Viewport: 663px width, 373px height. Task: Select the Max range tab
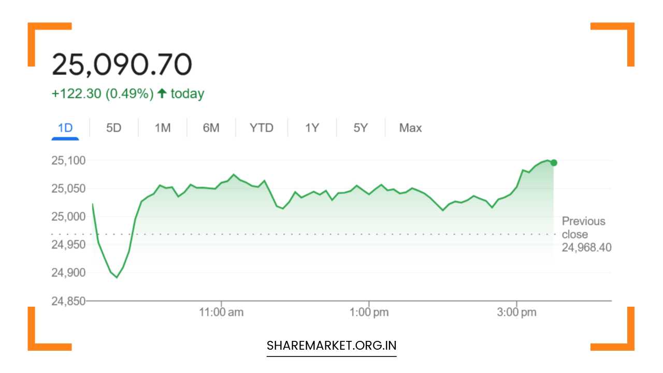coord(410,128)
